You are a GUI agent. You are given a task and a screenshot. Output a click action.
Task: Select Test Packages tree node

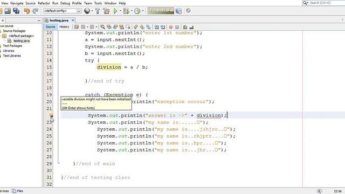coord(12,46)
